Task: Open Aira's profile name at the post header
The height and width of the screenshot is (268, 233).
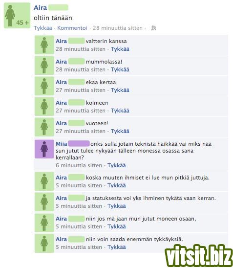Action: coord(40,7)
